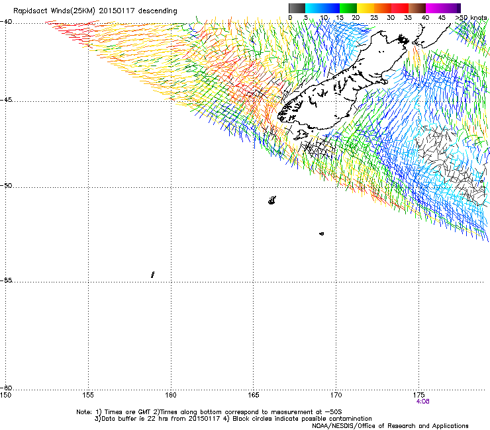The height and width of the screenshot is (430, 490).
Task: Click the legend tick label 15
Action: pos(340,18)
